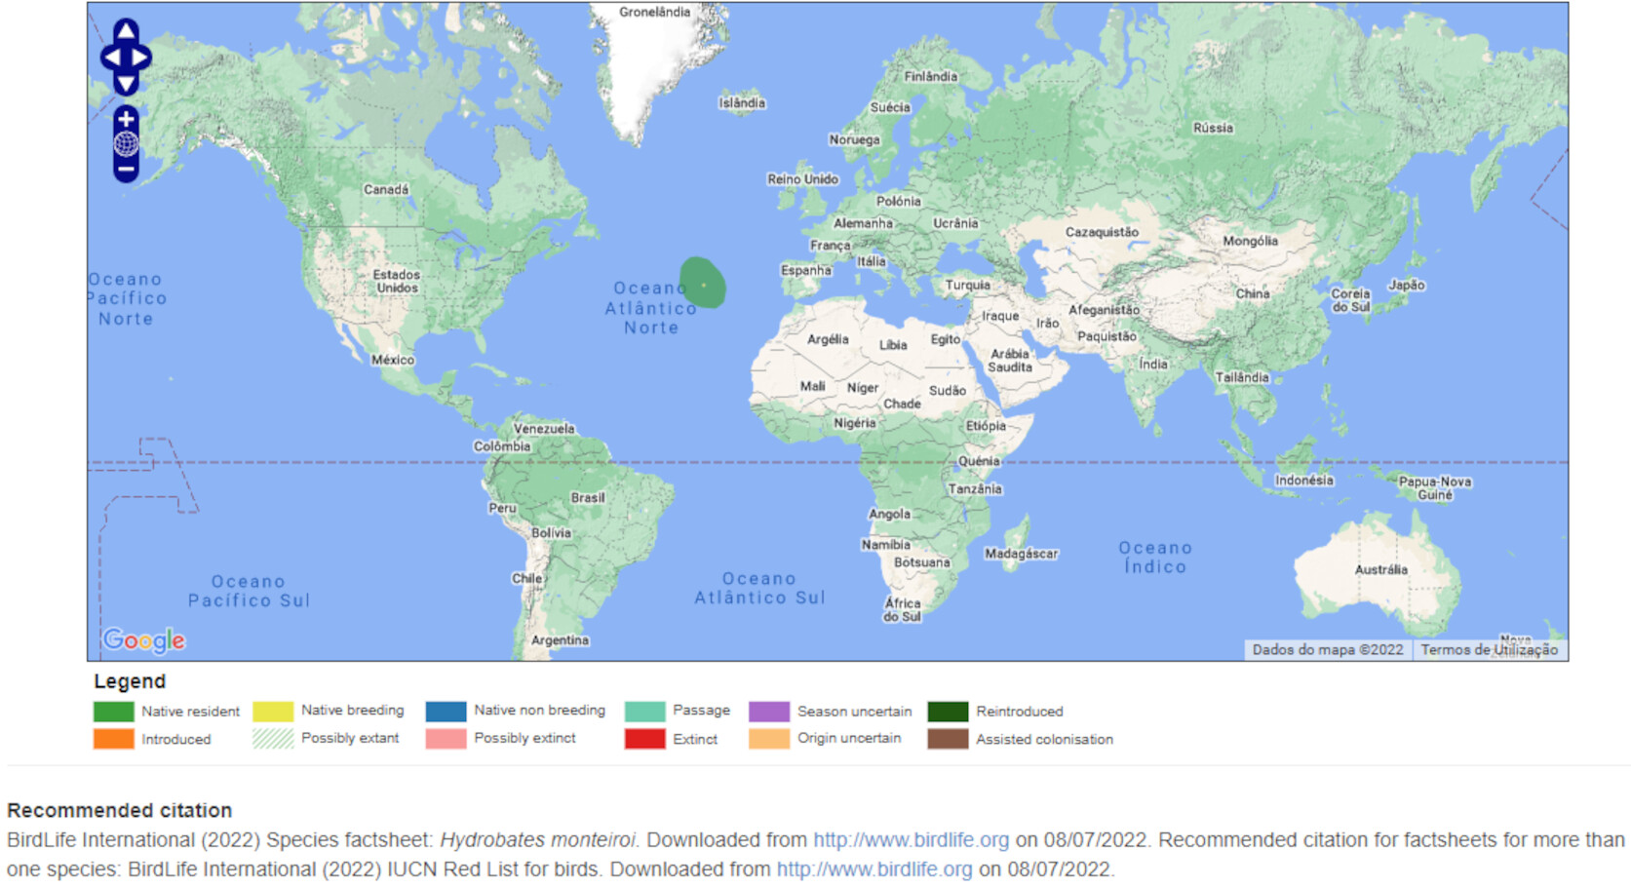Click the Google logo on the map

point(144,639)
